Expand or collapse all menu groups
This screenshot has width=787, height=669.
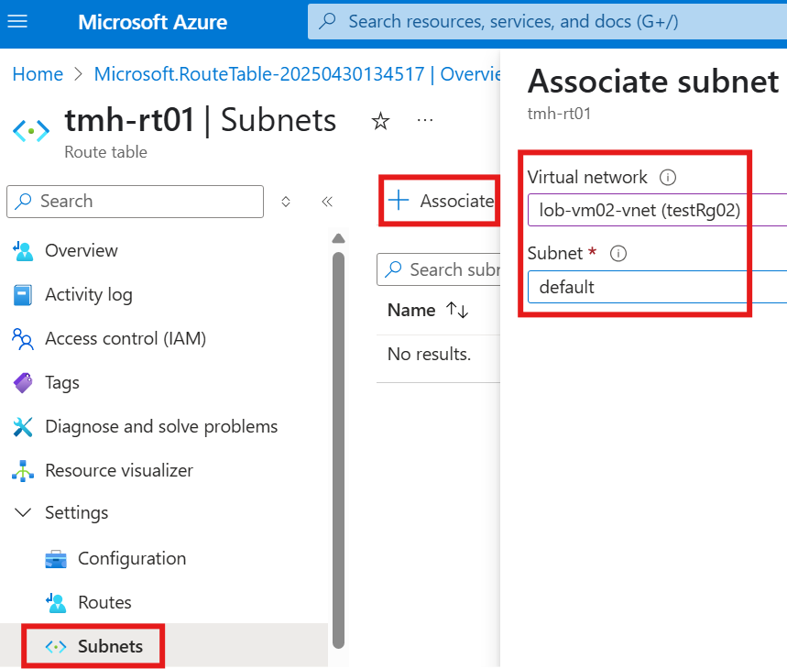pyautogui.click(x=286, y=202)
